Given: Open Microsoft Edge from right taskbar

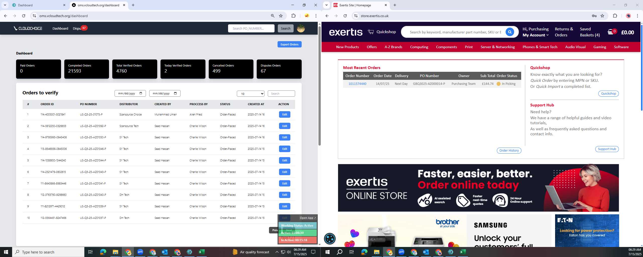Looking at the screenshot, I should click(364, 252).
